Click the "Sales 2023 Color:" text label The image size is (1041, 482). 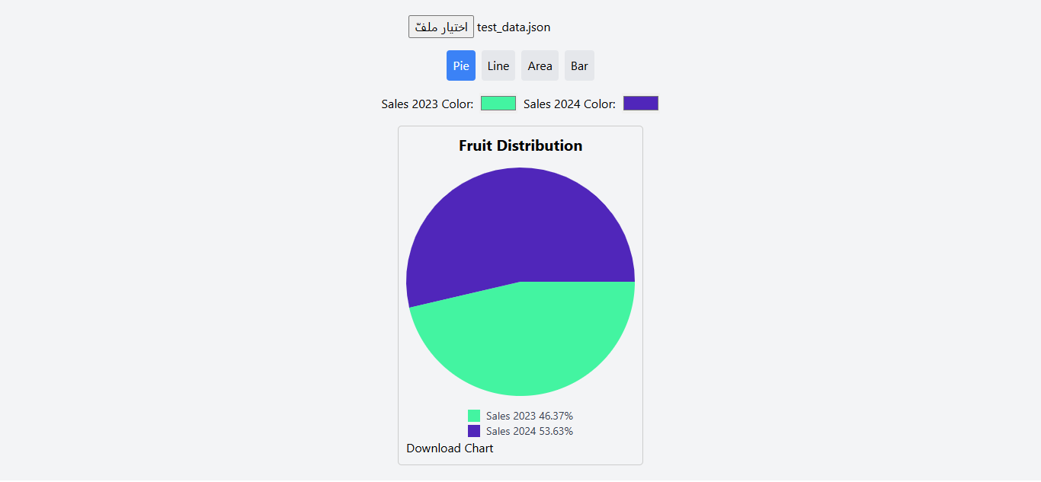click(x=428, y=104)
